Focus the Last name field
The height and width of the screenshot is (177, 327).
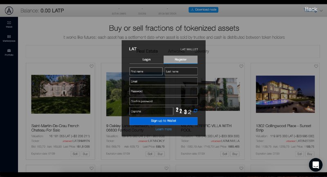click(x=181, y=71)
